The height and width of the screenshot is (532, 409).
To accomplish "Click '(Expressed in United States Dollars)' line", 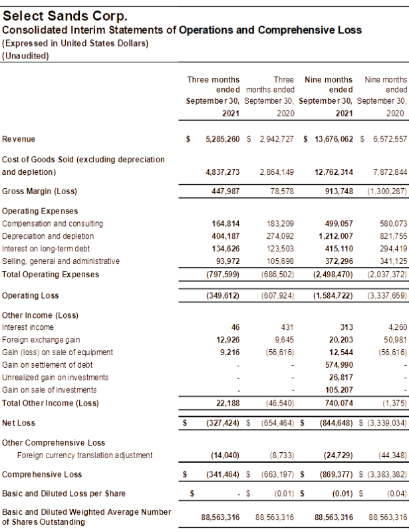I will (x=75, y=43).
